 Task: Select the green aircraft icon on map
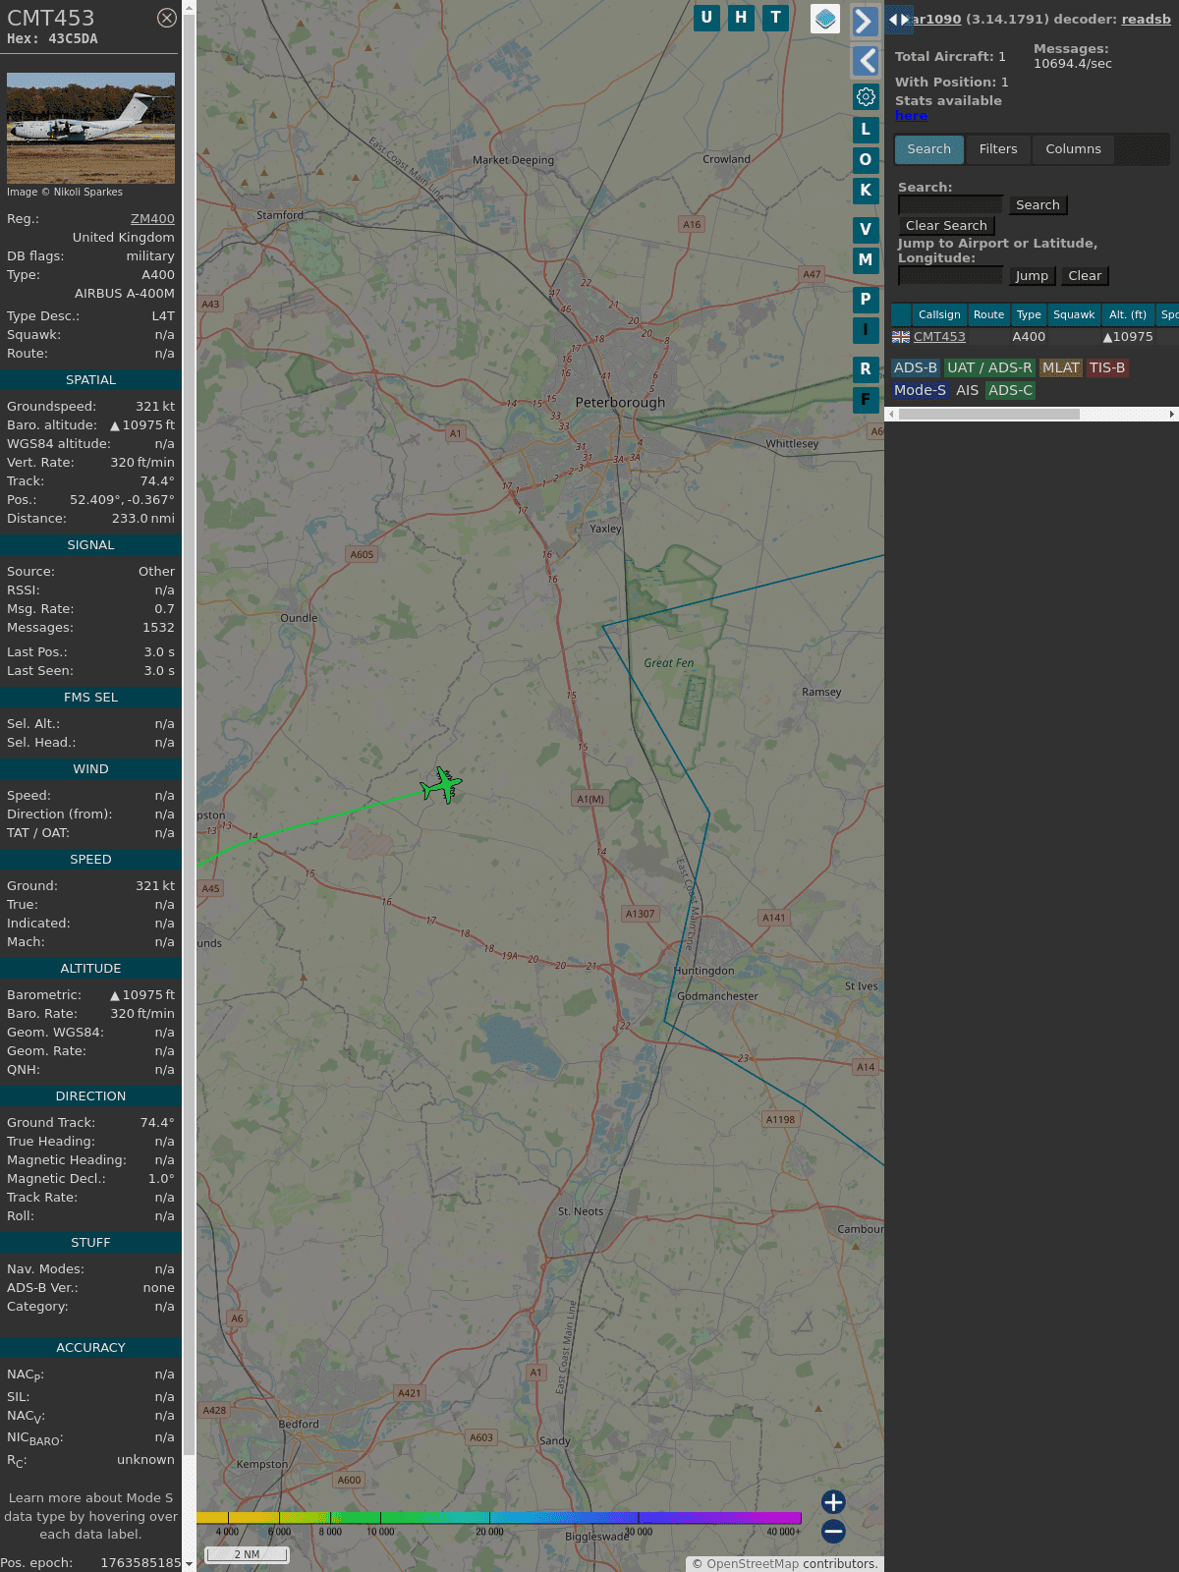pyautogui.click(x=441, y=785)
